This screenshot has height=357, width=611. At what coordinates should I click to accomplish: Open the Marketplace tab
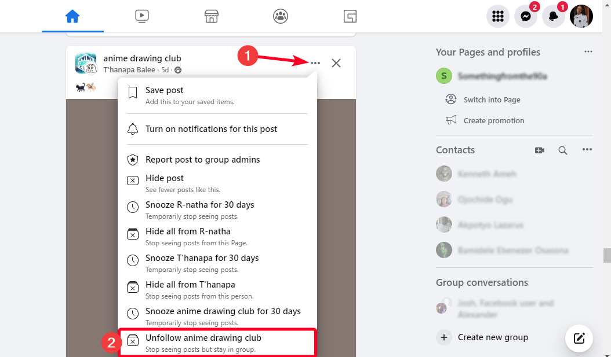[212, 16]
